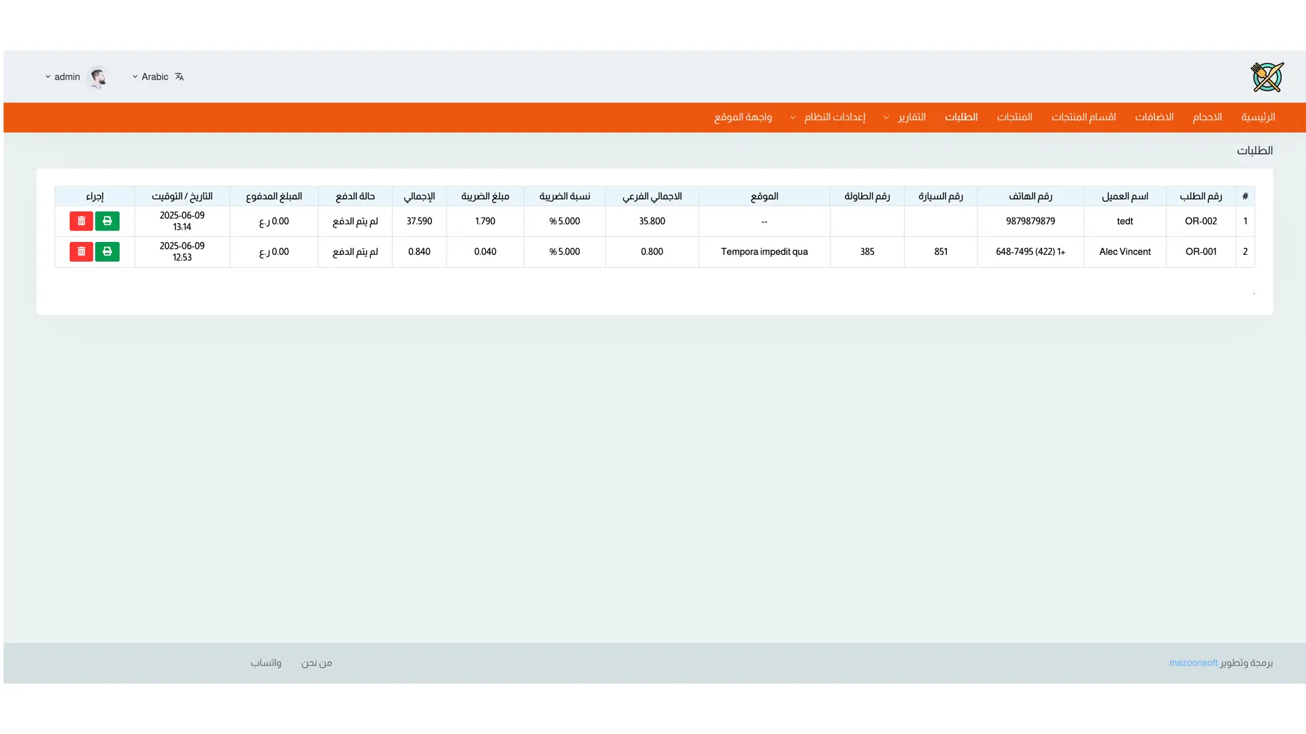Screen dimensions: 1306x734
Task: Print order OR-002 with green printer icon
Action: [x=107, y=221]
